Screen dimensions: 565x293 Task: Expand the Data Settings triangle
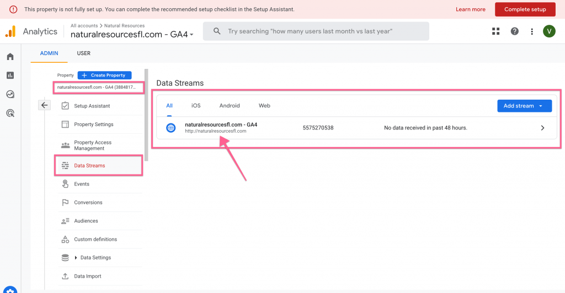click(x=76, y=257)
